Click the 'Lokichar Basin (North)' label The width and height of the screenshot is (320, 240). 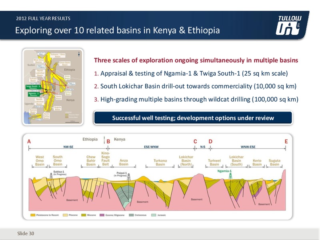coord(186,161)
